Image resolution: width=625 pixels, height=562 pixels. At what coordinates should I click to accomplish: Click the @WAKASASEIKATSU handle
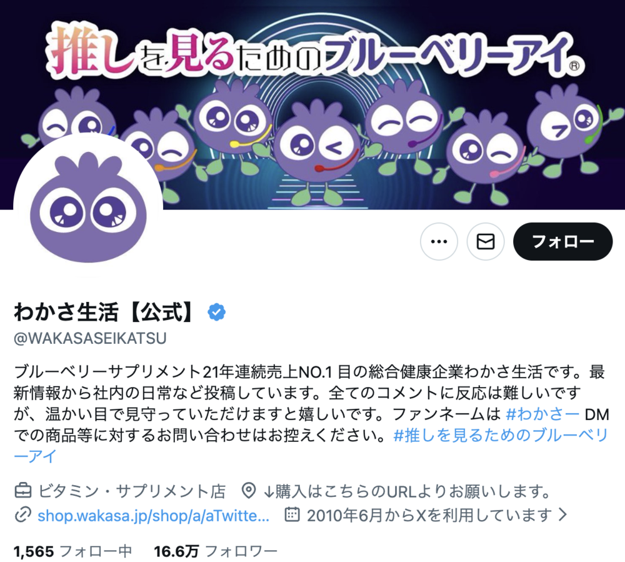[90, 338]
